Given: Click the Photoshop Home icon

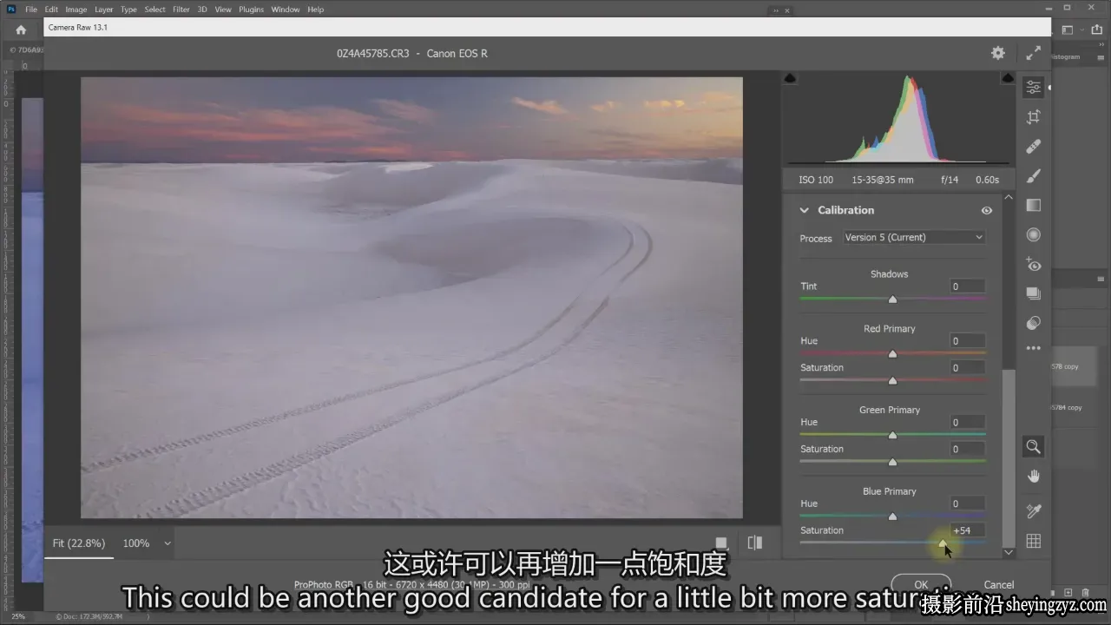Looking at the screenshot, I should [x=21, y=30].
